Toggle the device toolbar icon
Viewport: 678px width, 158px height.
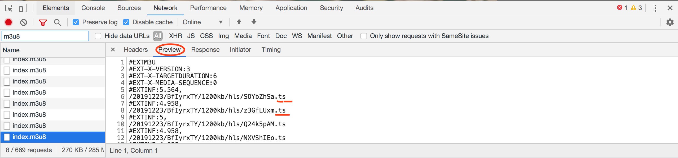pyautogui.click(x=23, y=8)
